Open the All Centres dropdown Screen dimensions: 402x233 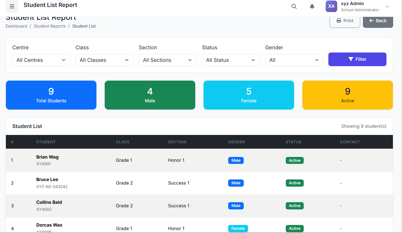click(x=41, y=60)
